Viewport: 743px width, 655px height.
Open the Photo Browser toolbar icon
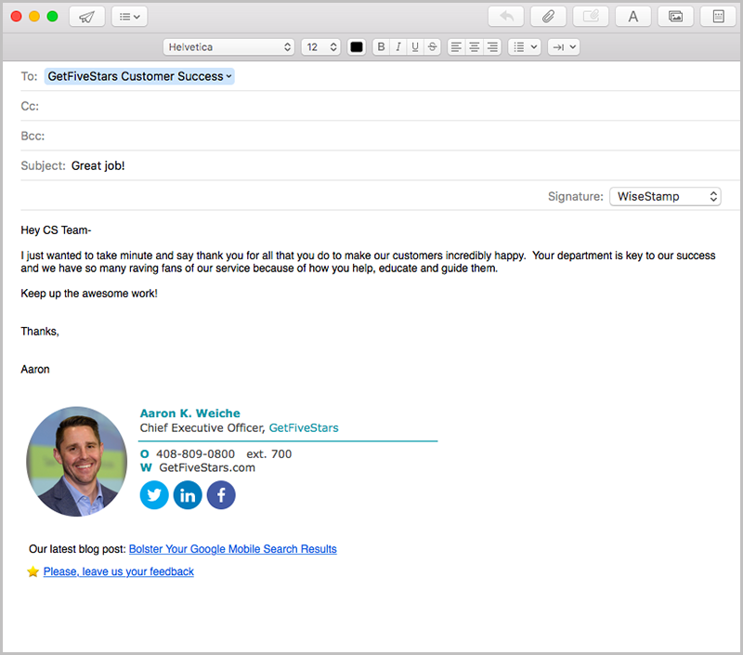point(675,17)
